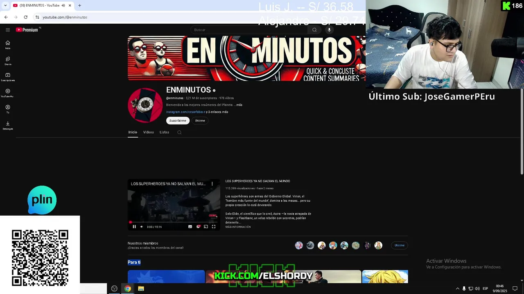Click the 'Nuestros miembros' heading
The height and width of the screenshot is (294, 524).
(x=143, y=243)
